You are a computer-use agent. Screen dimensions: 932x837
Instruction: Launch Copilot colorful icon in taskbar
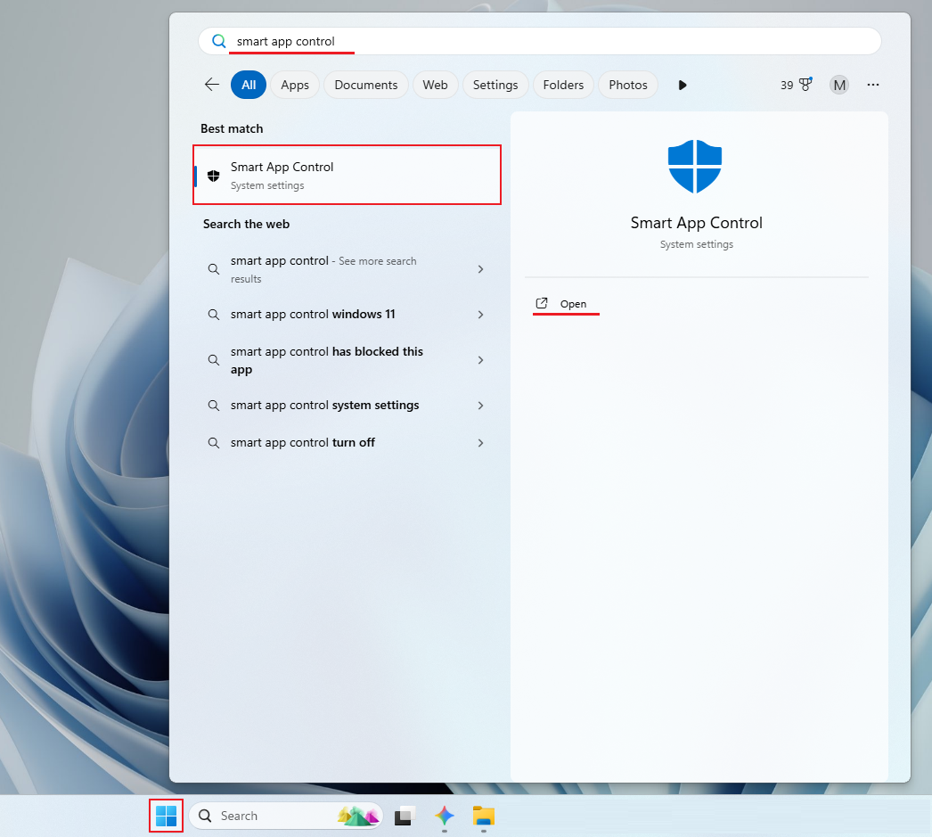coord(444,816)
